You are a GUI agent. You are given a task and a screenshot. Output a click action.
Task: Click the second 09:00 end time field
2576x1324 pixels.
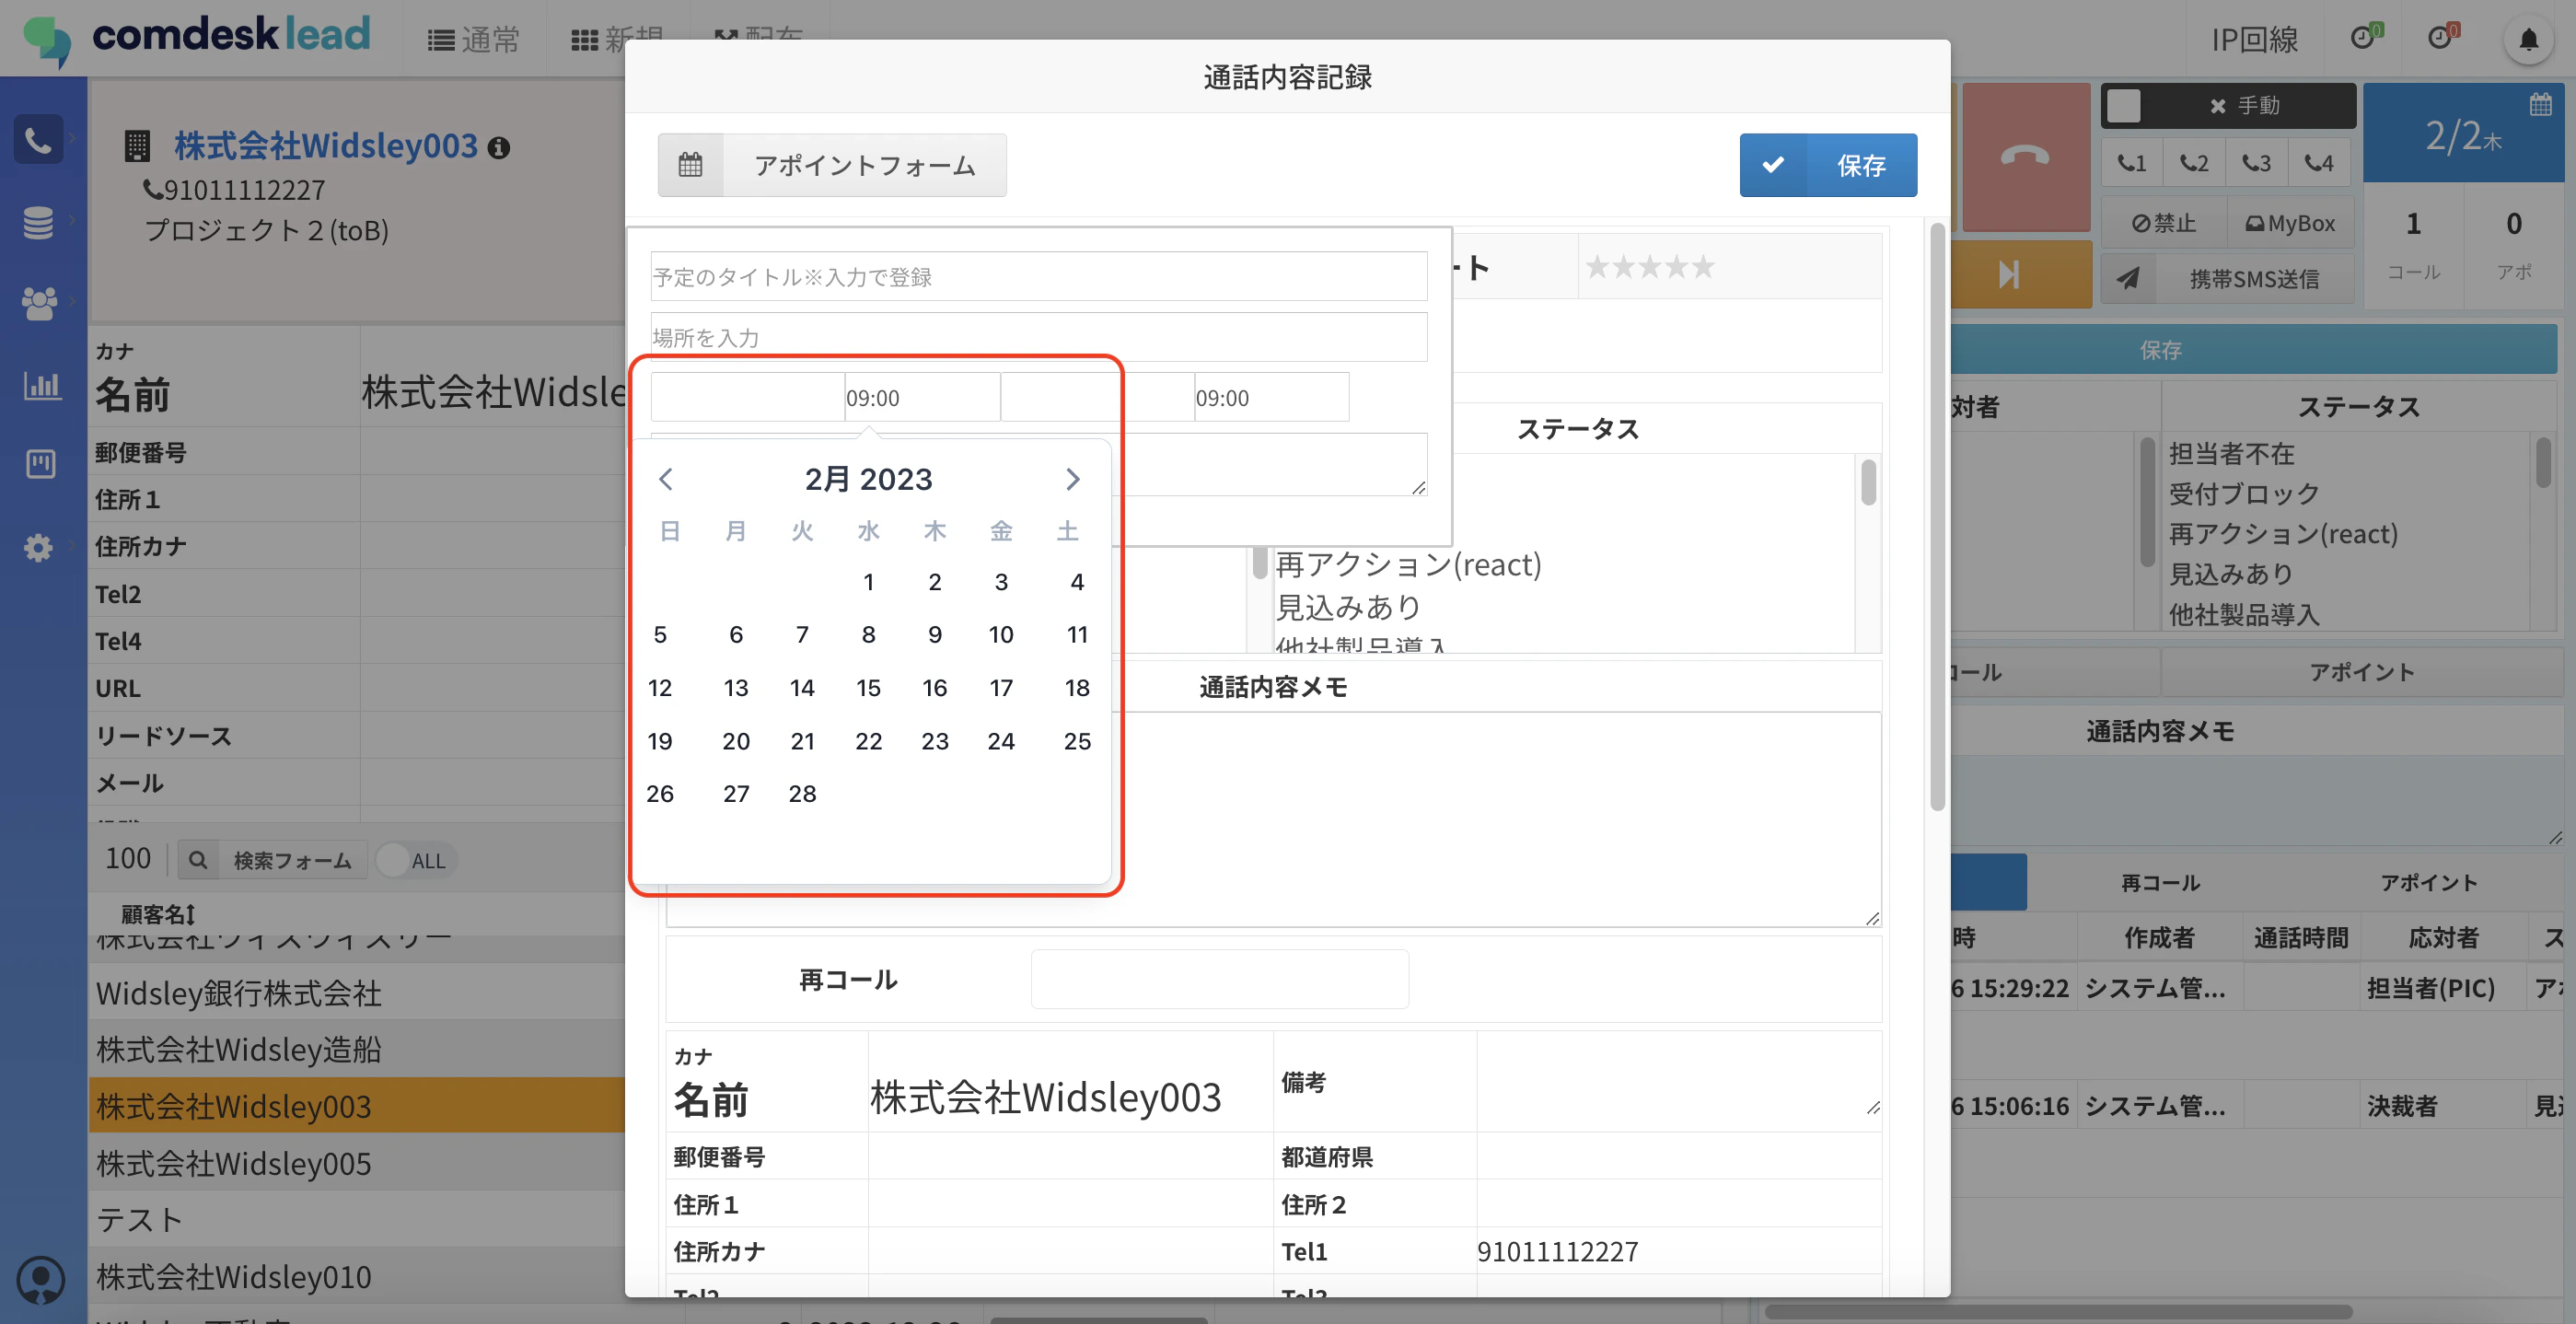click(1271, 398)
